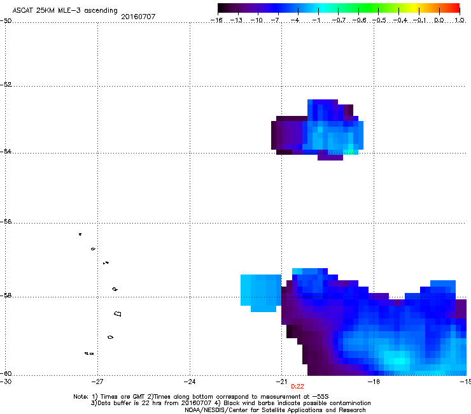Click the 'ASCAT 25KM MLE-3 ascending' title
The height and width of the screenshot is (414, 471).
65,10
